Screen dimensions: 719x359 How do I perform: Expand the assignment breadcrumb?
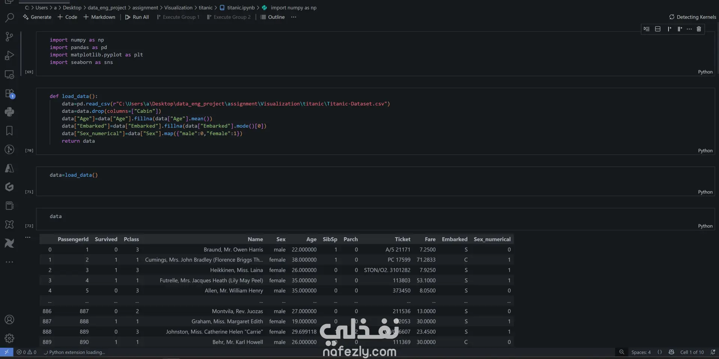click(145, 7)
